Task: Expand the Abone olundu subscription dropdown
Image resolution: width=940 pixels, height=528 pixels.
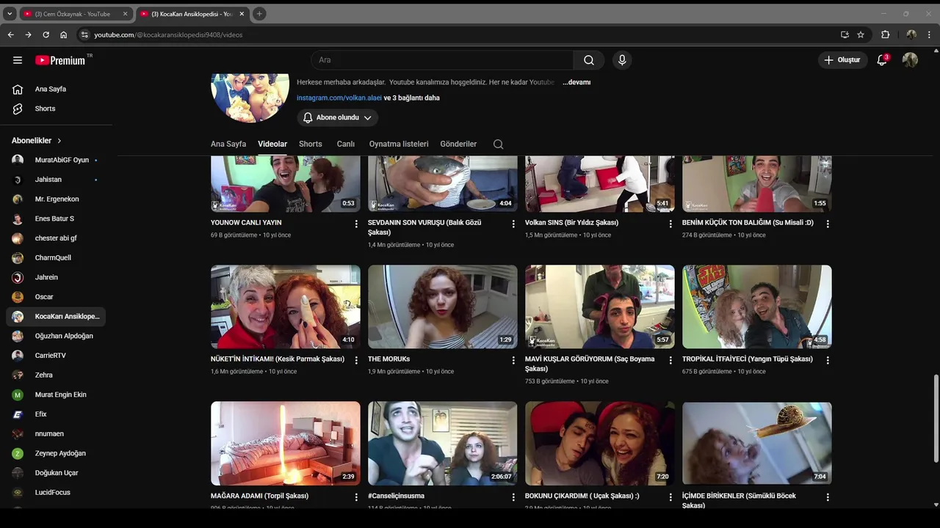Action: coord(338,117)
